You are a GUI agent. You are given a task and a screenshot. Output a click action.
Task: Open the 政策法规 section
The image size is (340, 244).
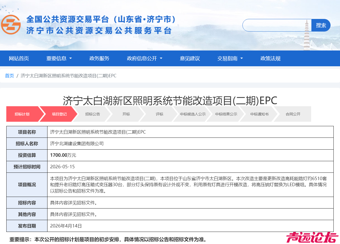(270, 58)
